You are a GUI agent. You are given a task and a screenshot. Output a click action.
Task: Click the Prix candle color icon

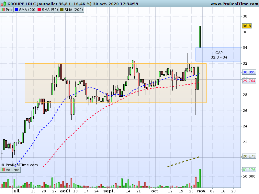[x=3, y=10]
